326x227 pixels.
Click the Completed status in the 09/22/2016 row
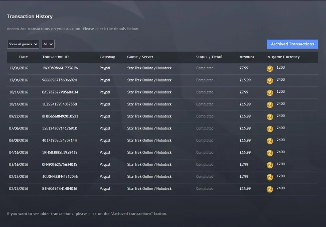coord(205,117)
